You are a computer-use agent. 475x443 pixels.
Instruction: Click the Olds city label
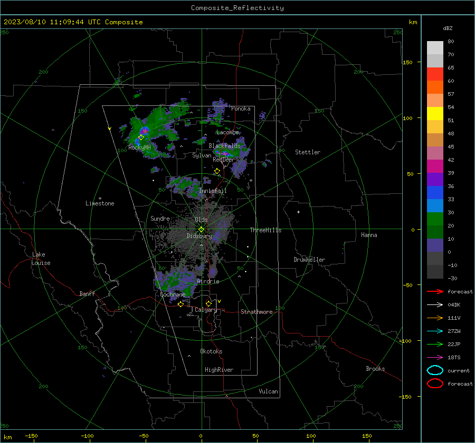click(201, 220)
